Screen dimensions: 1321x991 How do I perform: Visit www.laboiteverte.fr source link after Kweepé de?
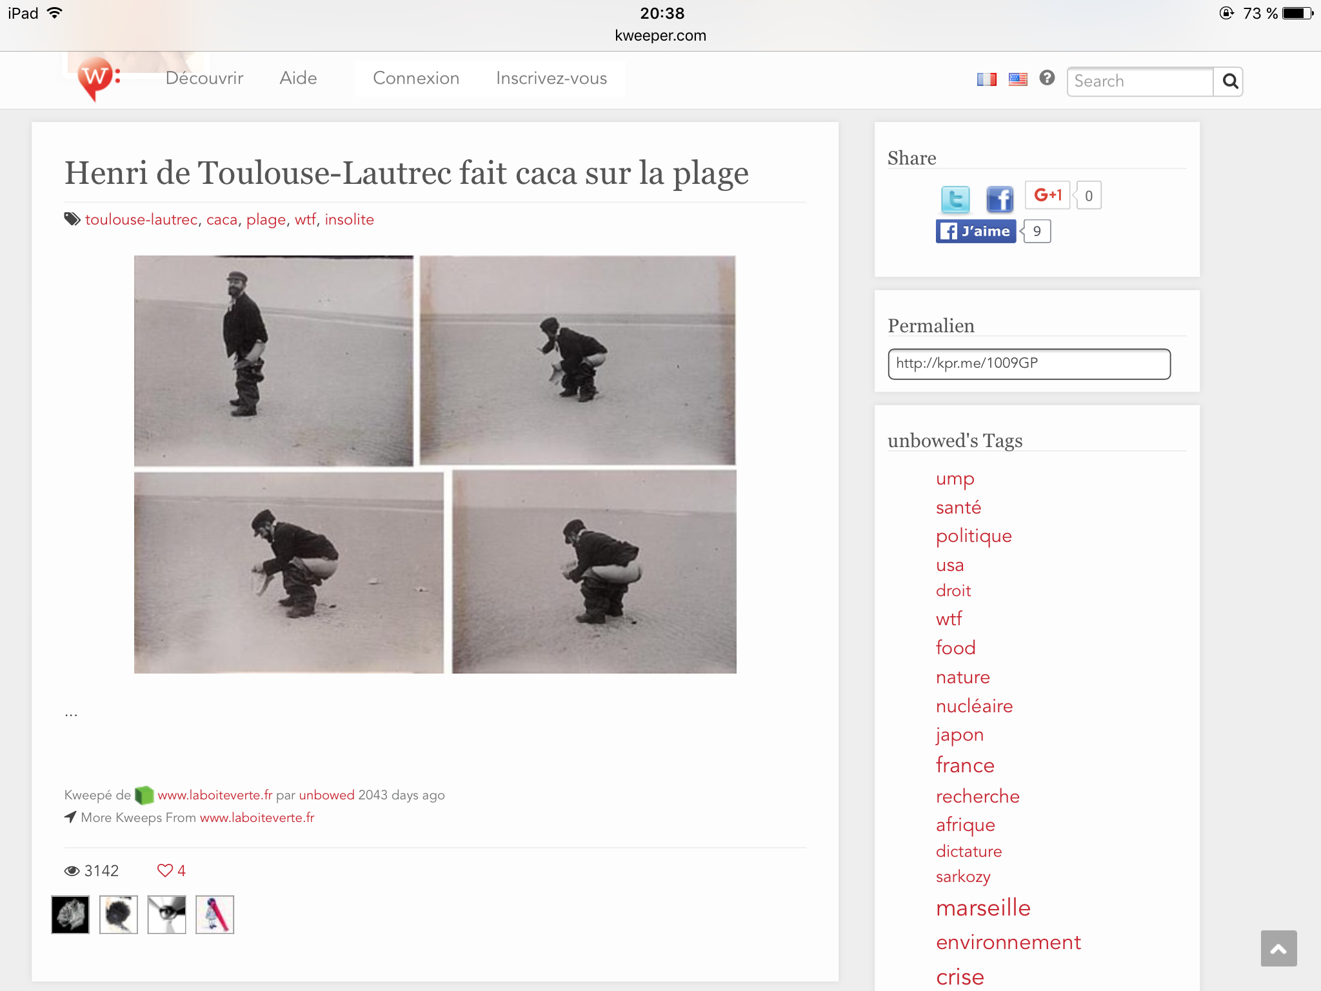pyautogui.click(x=215, y=795)
